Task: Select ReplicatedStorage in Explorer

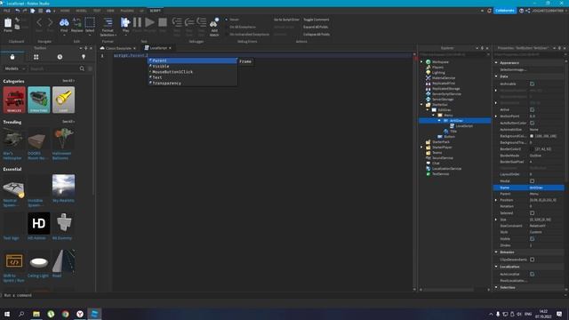Action: (445, 89)
